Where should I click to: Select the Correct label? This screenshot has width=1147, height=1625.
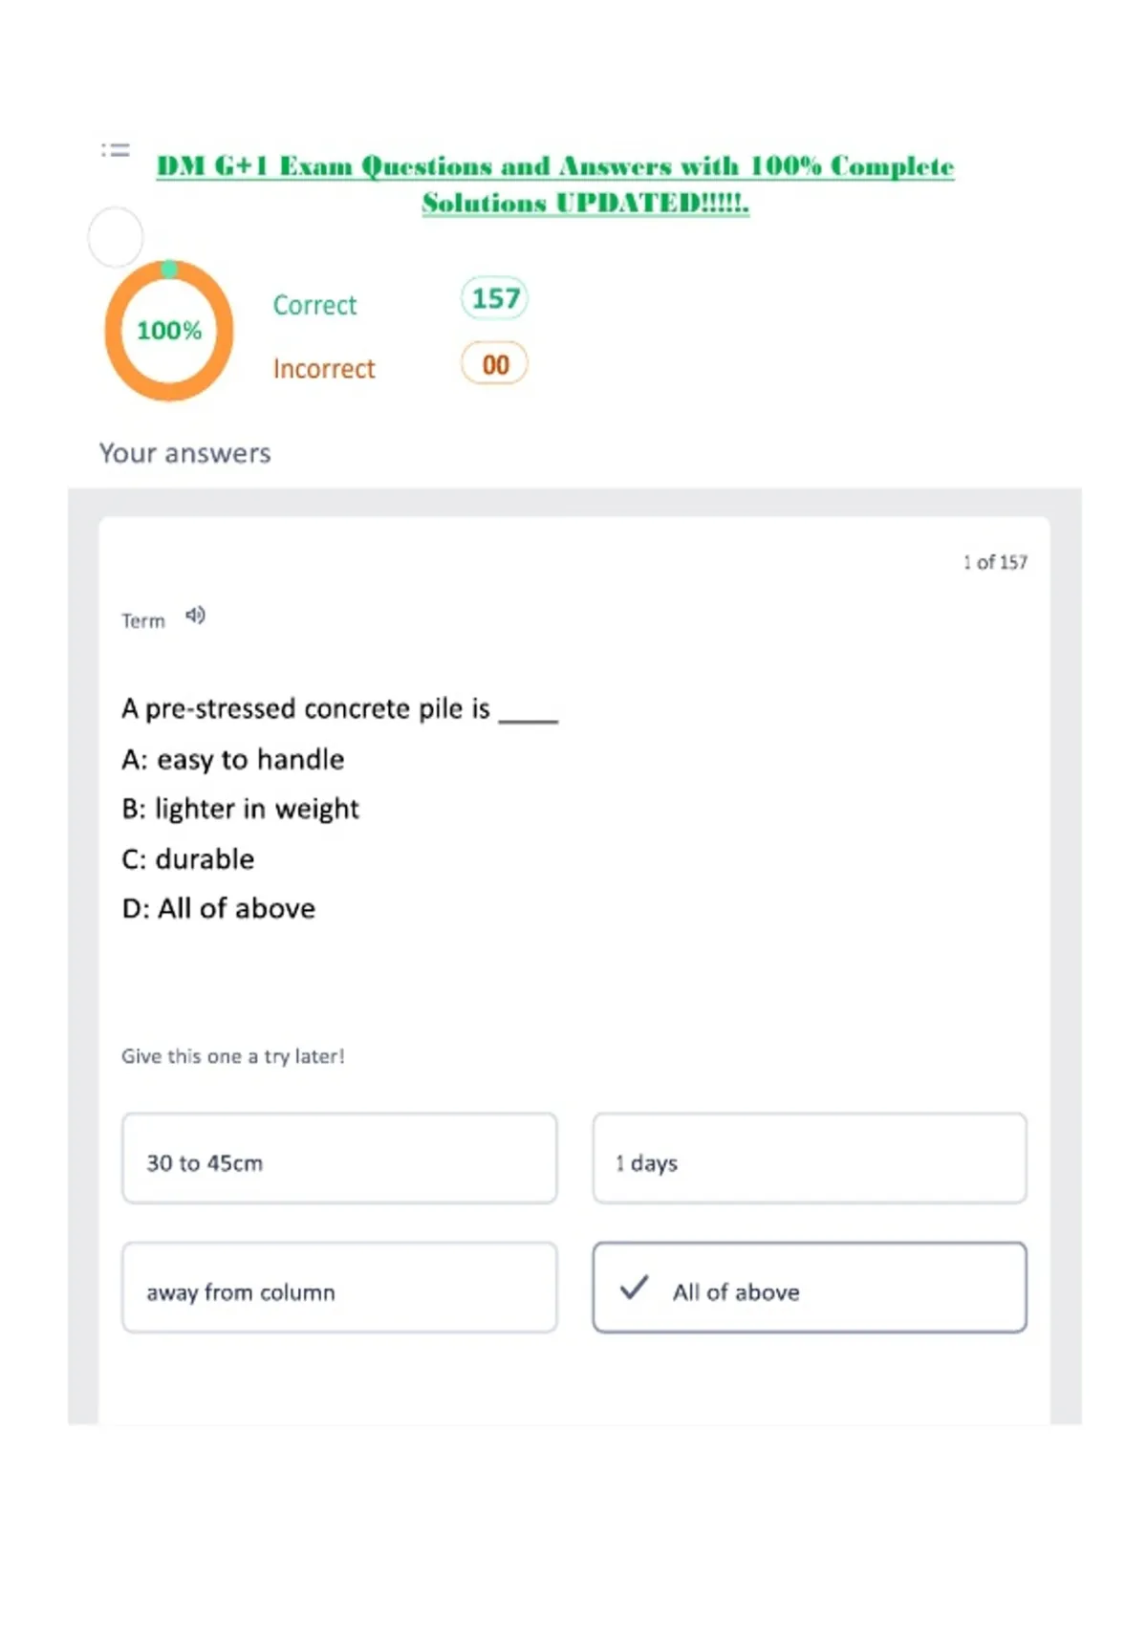pos(314,305)
